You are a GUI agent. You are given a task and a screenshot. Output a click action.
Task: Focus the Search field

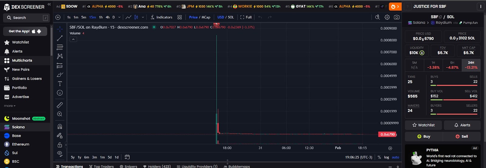tap(26, 18)
